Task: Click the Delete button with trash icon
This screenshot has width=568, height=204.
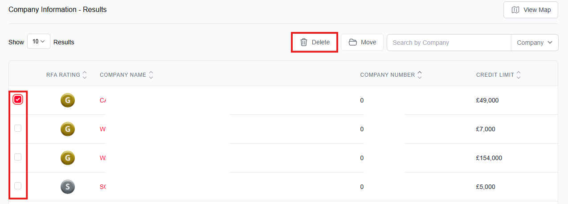Action: (315, 42)
